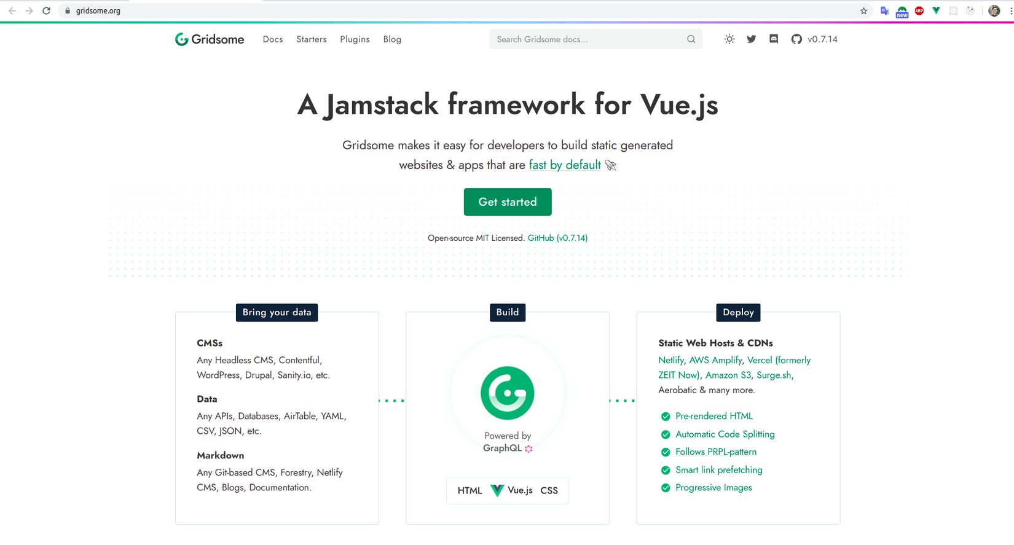
Task: Open the Discord chat icon in the header
Action: [774, 39]
